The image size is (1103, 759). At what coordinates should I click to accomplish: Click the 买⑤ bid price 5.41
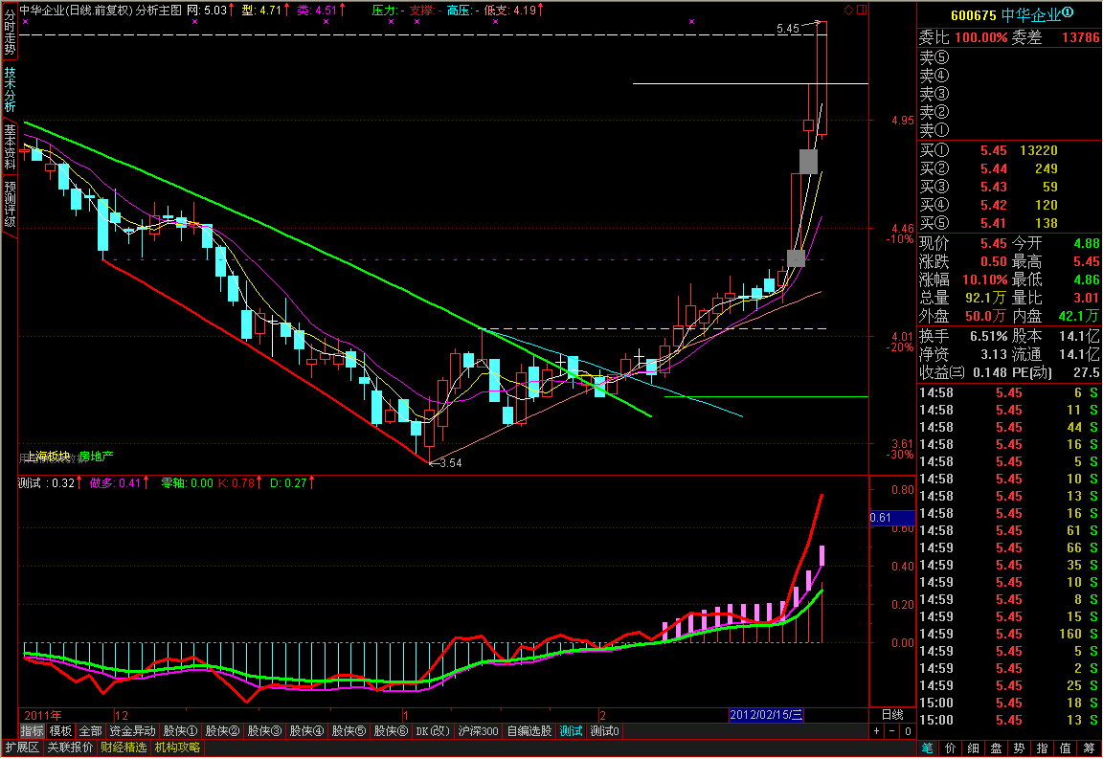[993, 224]
